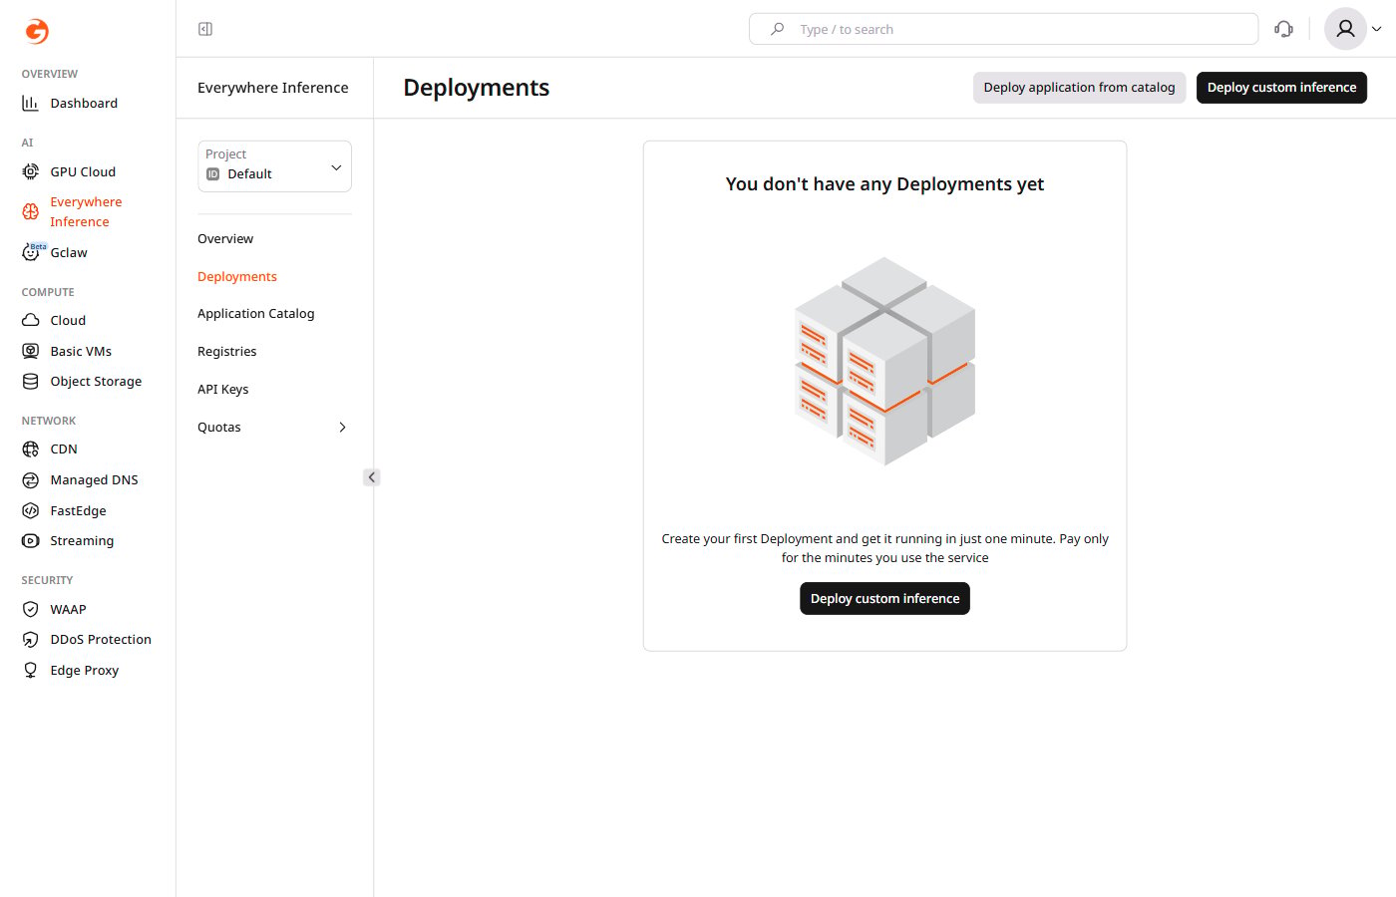Expand the Quotas submenu arrow
Screen dimensions: 1396x897
click(x=342, y=427)
